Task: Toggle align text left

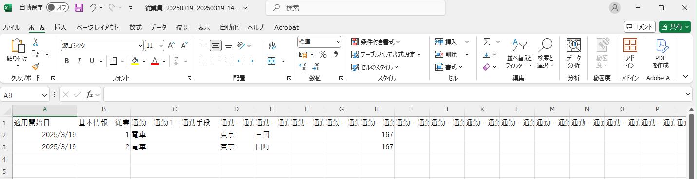Action: 203,61
